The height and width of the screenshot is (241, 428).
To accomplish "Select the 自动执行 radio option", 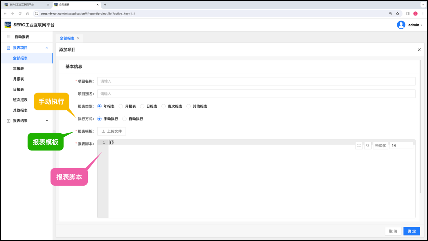I will 125,119.
